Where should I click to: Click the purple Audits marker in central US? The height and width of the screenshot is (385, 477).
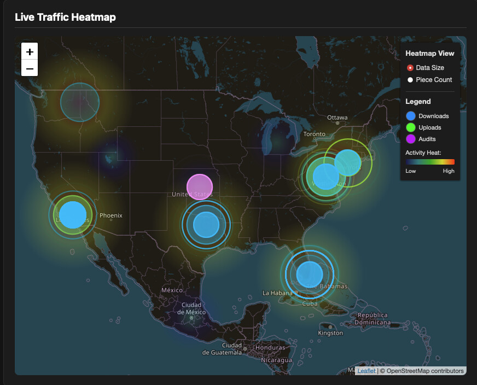[200, 186]
